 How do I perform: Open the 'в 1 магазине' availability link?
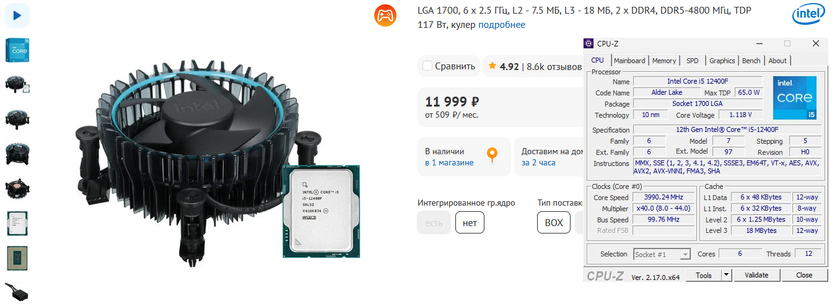point(449,163)
